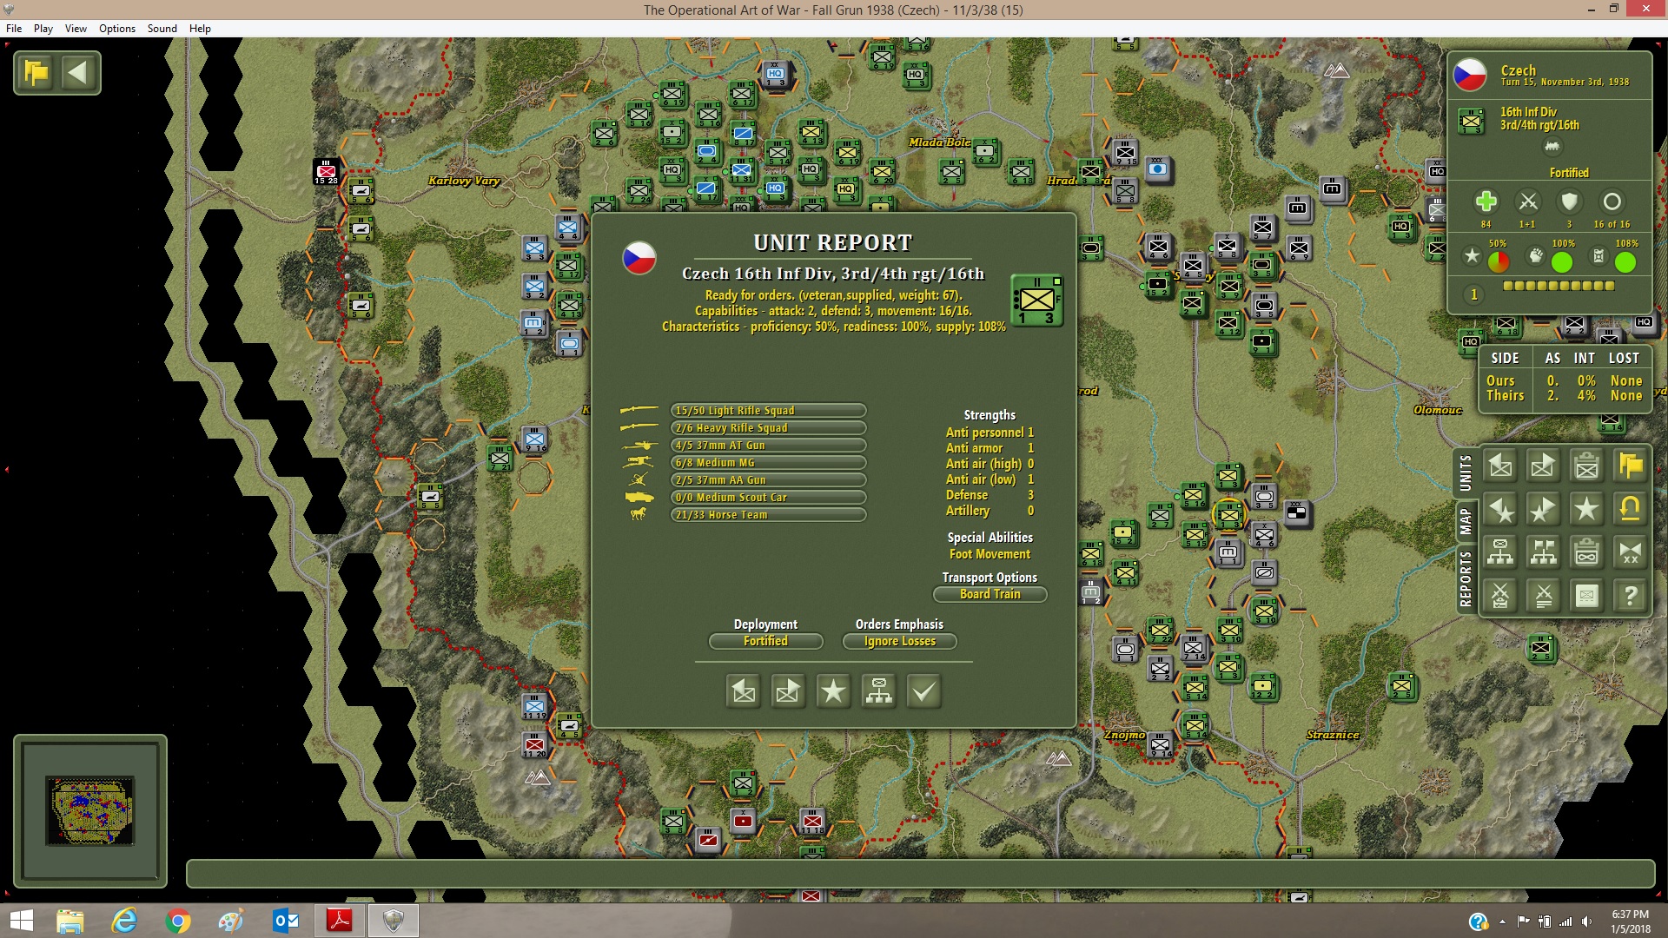Open the File menu
The image size is (1668, 938).
[14, 29]
